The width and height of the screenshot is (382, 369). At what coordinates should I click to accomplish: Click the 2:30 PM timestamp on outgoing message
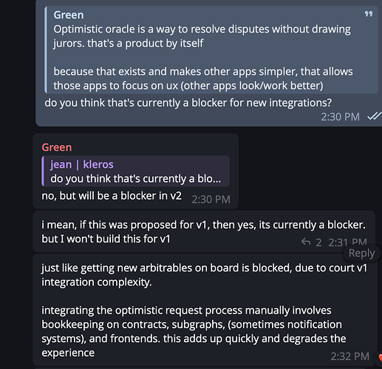click(x=340, y=117)
